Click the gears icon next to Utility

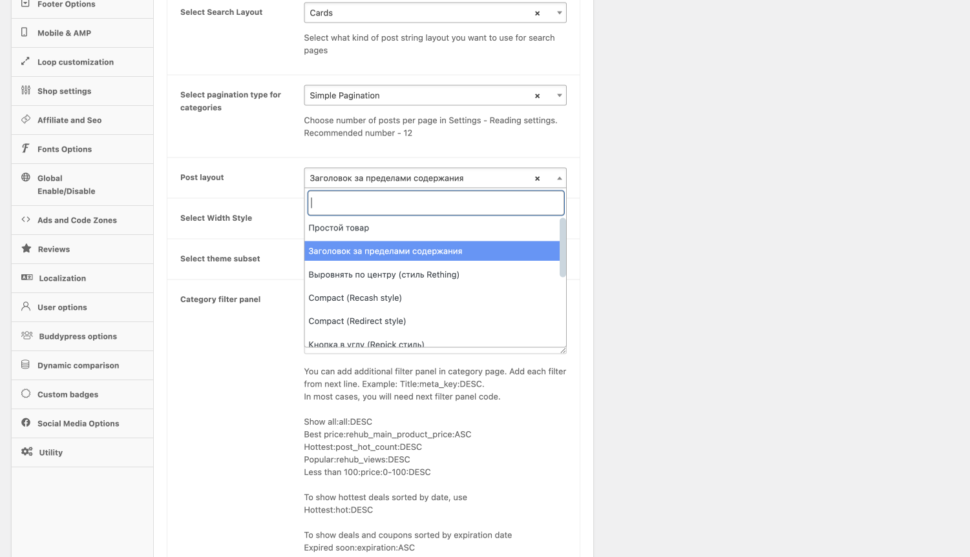coord(26,452)
